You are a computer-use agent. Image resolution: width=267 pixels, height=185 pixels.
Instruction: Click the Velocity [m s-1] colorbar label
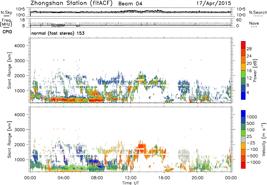[x=264, y=139]
